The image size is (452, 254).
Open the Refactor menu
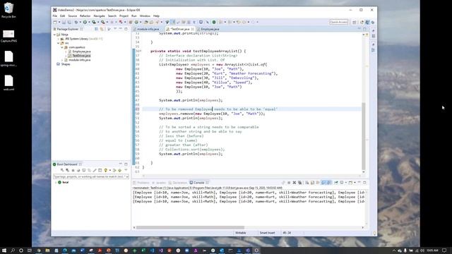(85, 16)
